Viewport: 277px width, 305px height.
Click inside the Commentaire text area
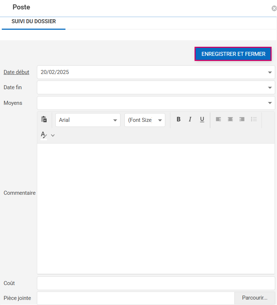(x=155, y=209)
